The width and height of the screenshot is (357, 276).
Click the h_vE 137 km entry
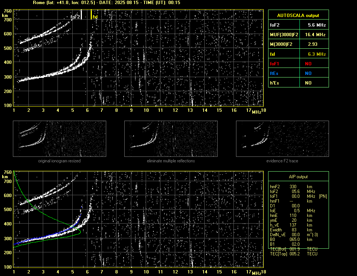tap(291, 225)
